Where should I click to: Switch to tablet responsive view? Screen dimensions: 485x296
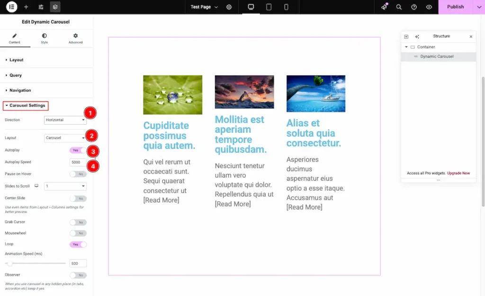coord(269,7)
